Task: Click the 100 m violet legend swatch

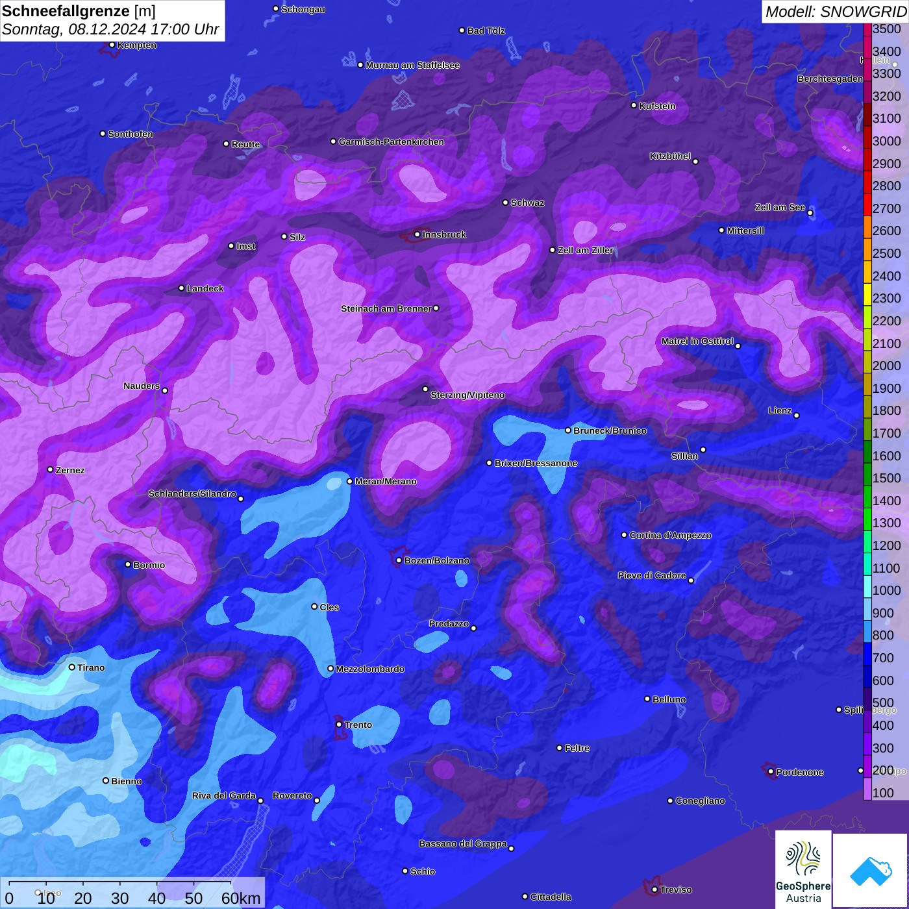Action: (x=867, y=790)
